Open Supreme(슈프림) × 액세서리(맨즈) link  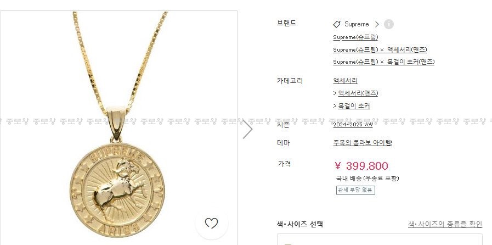click(x=380, y=49)
